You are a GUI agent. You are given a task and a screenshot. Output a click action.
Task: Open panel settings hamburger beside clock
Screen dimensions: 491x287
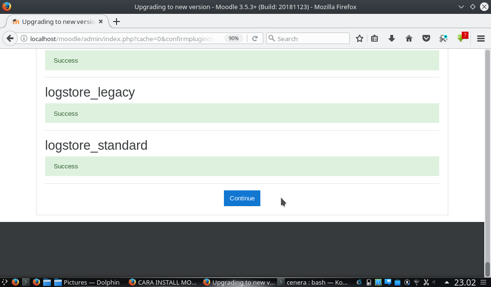483,282
